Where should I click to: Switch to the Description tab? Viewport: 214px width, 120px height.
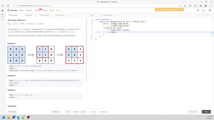13,15
